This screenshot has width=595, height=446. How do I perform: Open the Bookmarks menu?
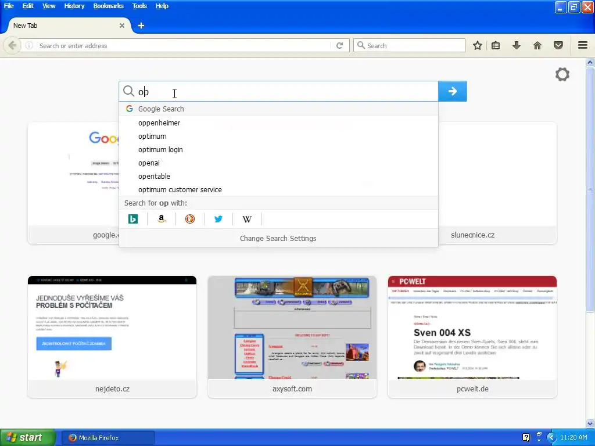click(x=109, y=6)
